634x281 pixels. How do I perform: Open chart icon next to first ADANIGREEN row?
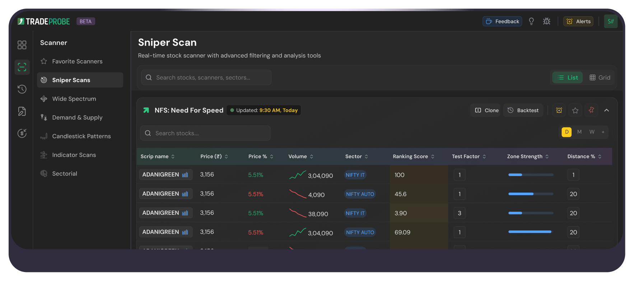(x=185, y=175)
